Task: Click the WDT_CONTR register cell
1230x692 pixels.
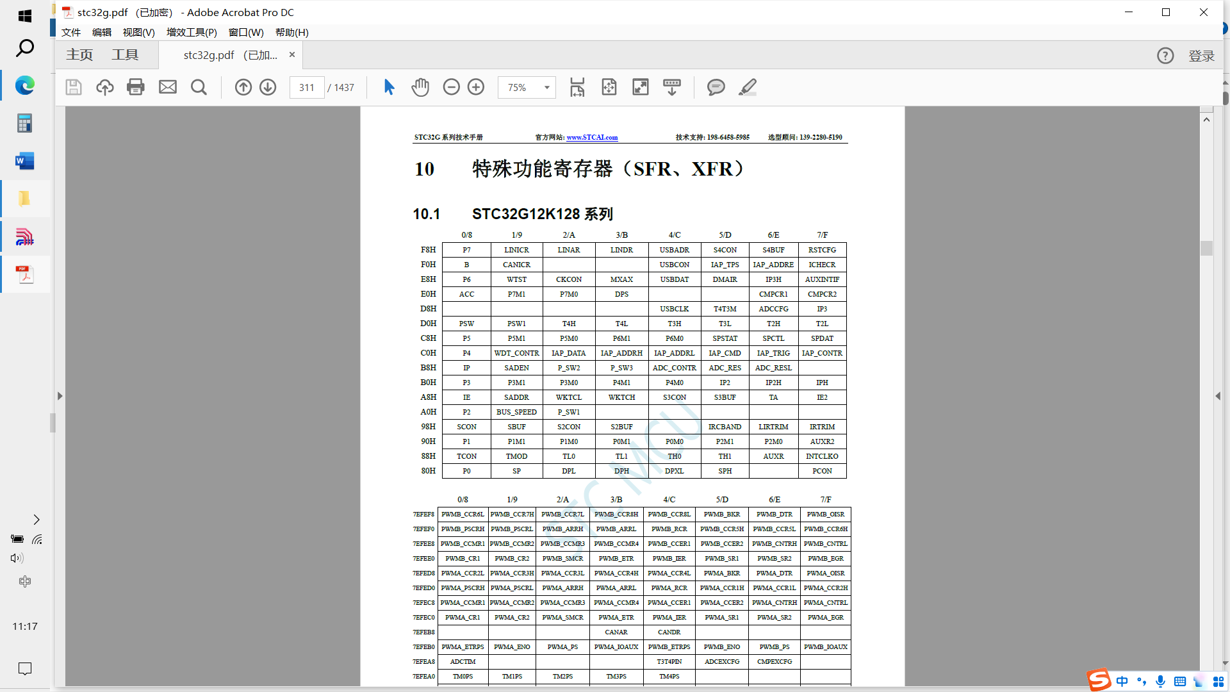Action: coord(516,353)
